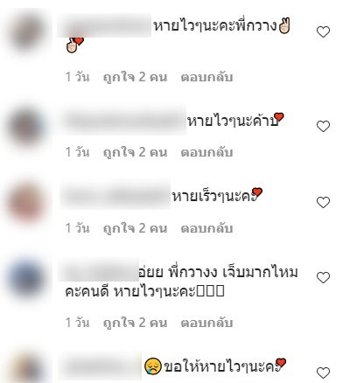Viewport: 350px width, 383px height.
Task: View likes on 'หายไวๆนะค้าบ' comment
Action: point(136,152)
